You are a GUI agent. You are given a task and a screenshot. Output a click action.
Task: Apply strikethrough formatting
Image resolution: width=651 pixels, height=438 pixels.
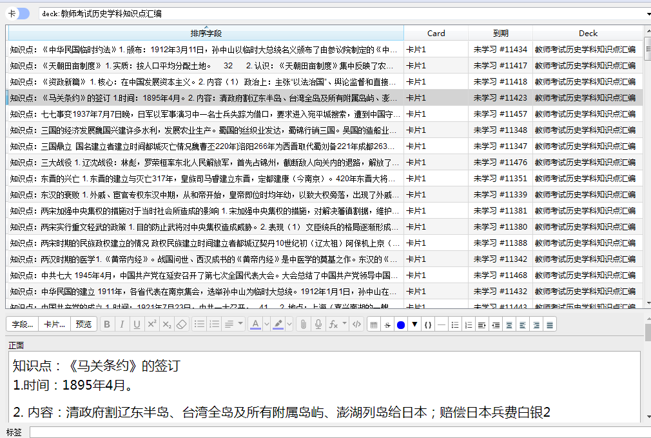click(387, 325)
